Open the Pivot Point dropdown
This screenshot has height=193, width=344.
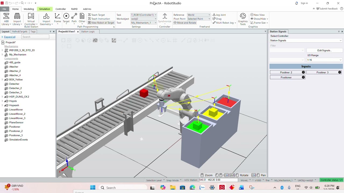199,19
